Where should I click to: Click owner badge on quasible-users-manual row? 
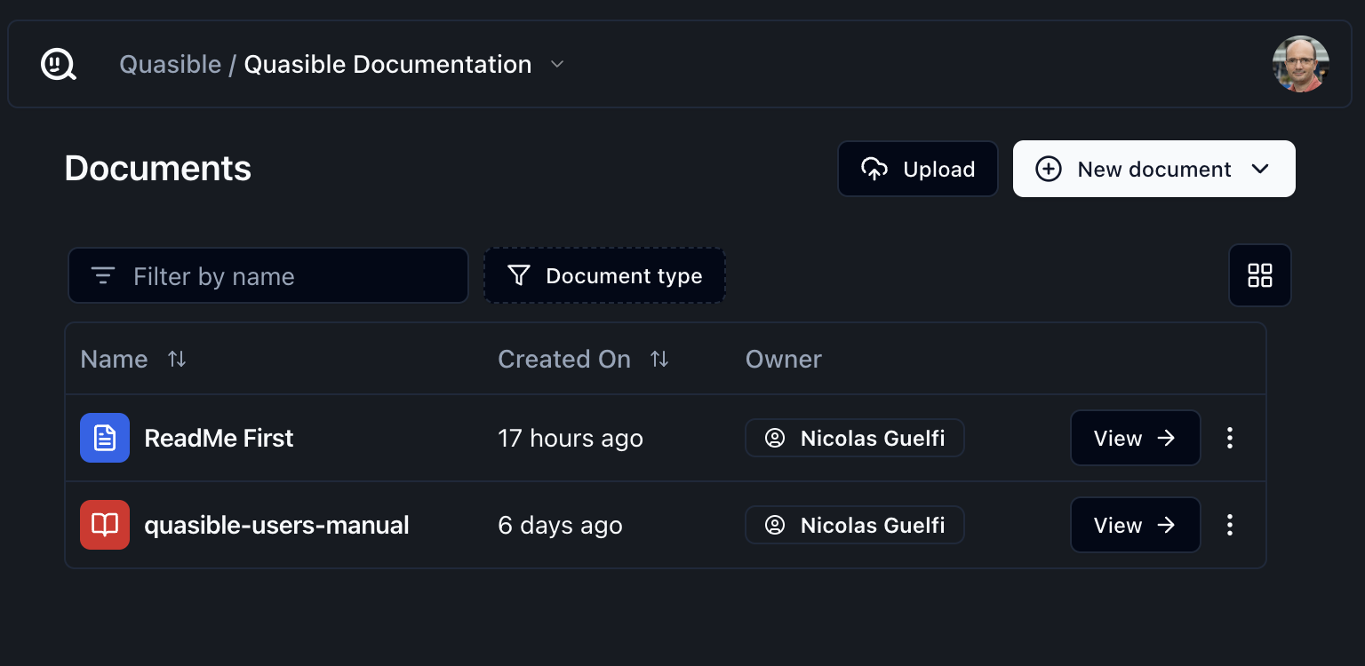[x=854, y=525]
